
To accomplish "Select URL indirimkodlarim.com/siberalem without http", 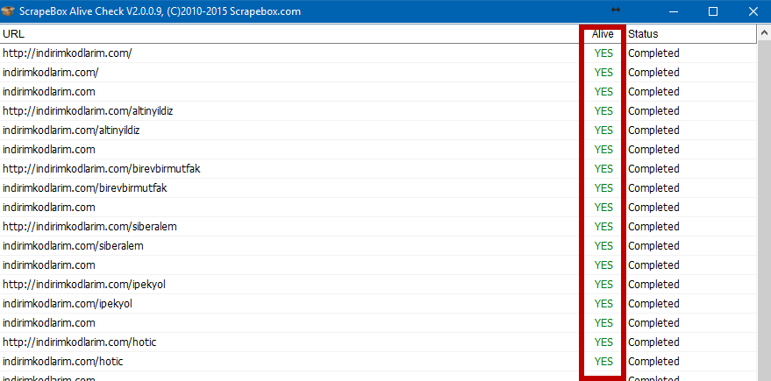I will 73,246.
